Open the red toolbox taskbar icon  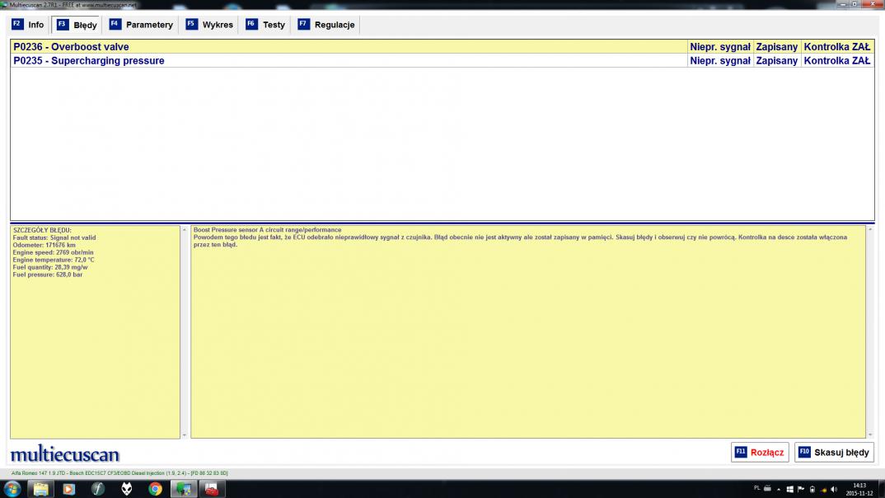click(x=213, y=489)
